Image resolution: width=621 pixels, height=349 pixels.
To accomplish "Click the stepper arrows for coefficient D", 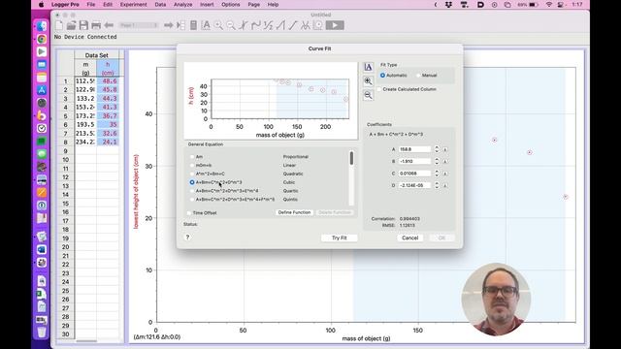I will [x=437, y=185].
